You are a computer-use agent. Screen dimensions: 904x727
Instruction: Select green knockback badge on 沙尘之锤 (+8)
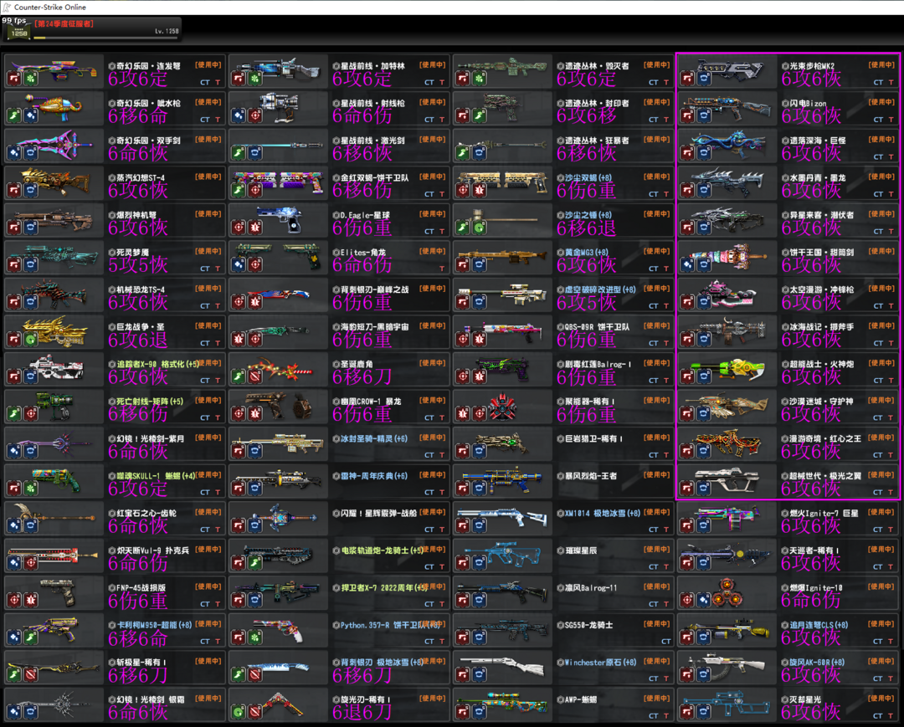coord(479,227)
